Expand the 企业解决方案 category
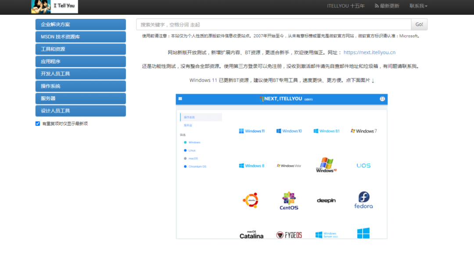The height and width of the screenshot is (262, 474). point(80,24)
